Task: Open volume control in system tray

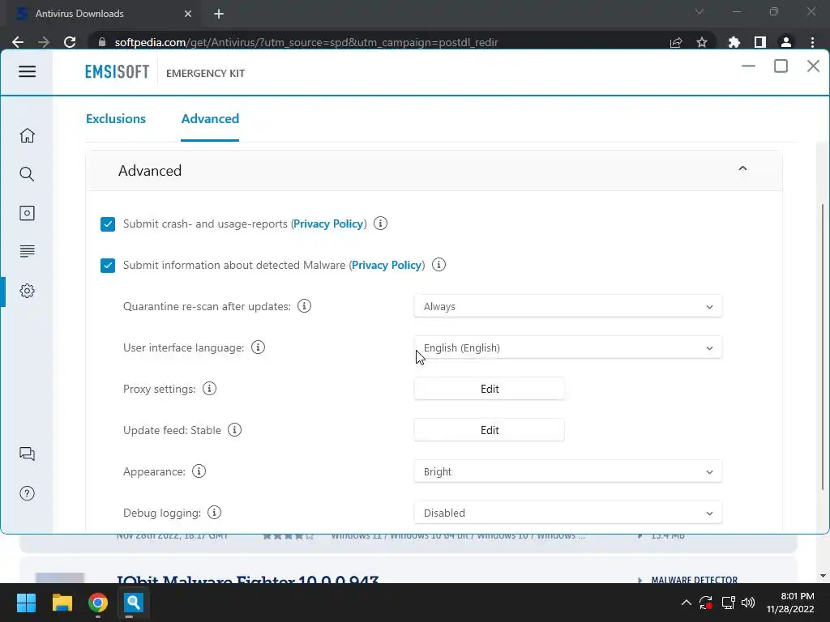Action: click(748, 603)
